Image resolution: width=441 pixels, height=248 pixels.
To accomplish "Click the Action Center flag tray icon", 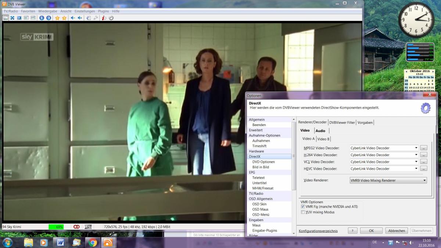I will pyautogui.click(x=397, y=242).
